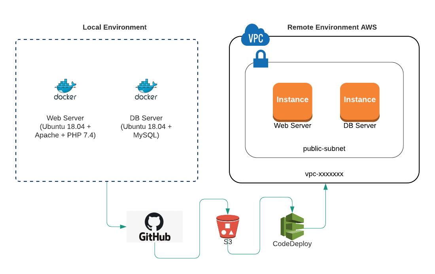The image size is (435, 274).
Task: Click the "S3" caption text
Action: [x=228, y=242]
